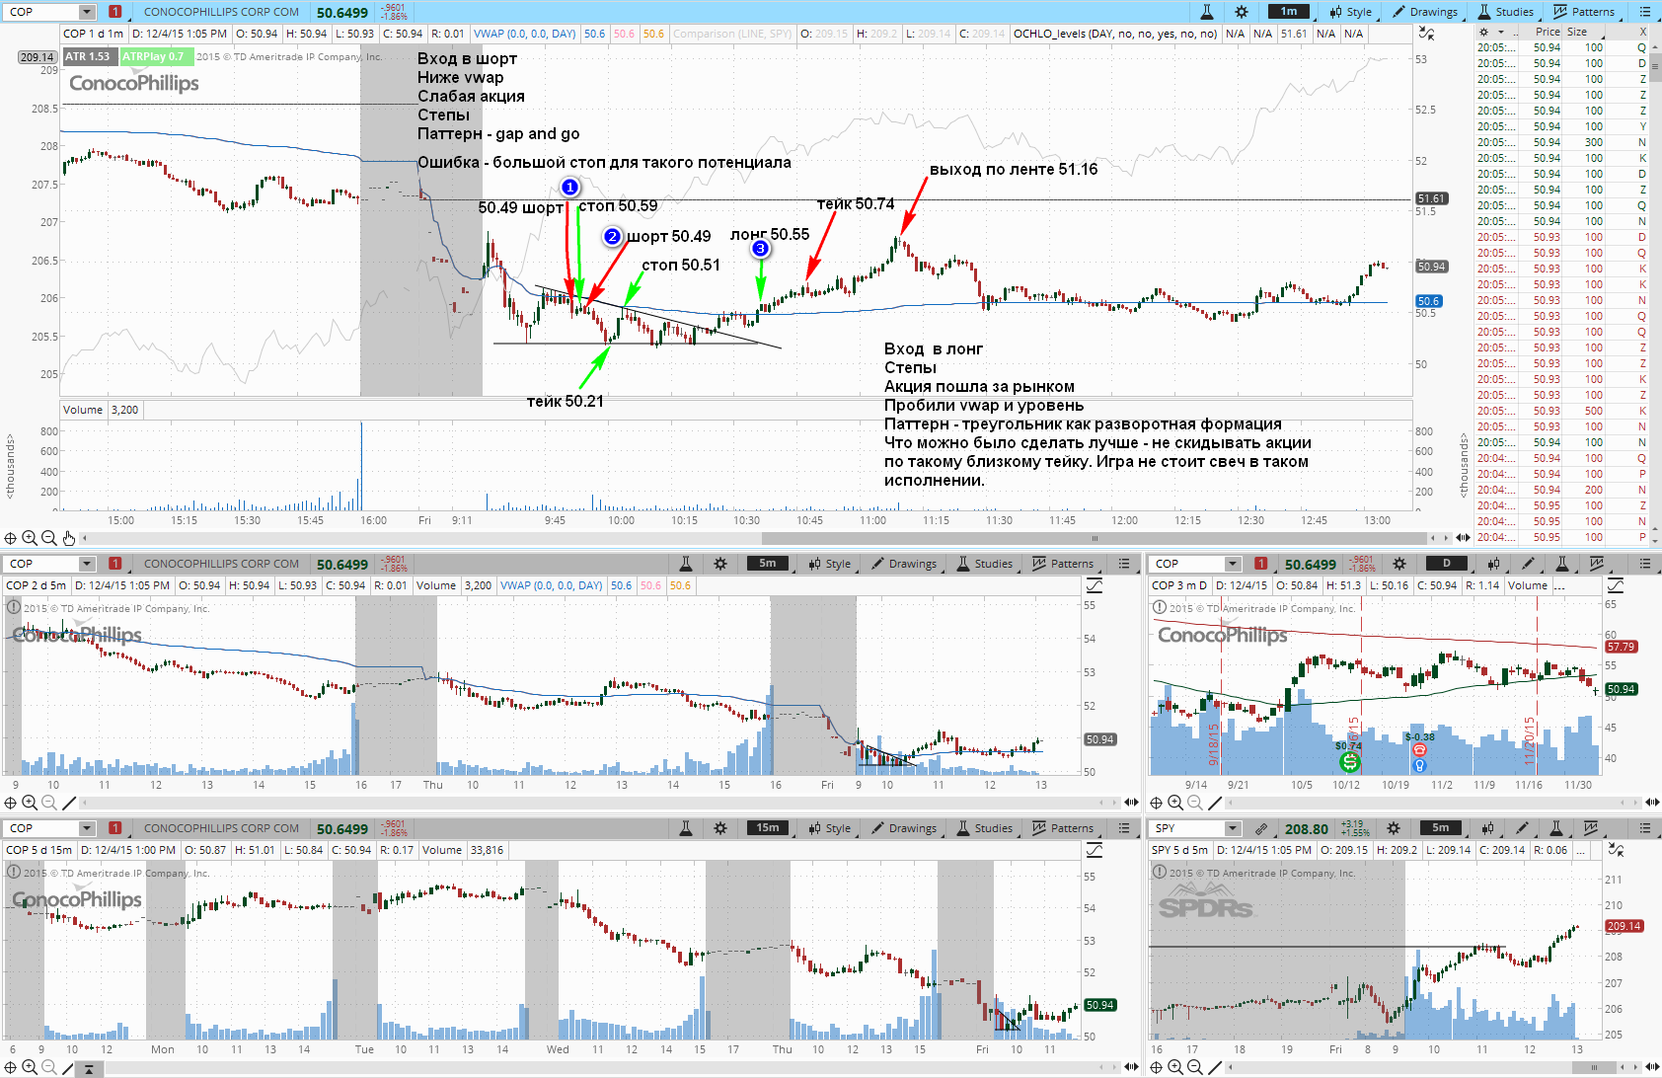Change the 5m timeframe on SPY chart
The height and width of the screenshot is (1078, 1662).
tap(1441, 828)
